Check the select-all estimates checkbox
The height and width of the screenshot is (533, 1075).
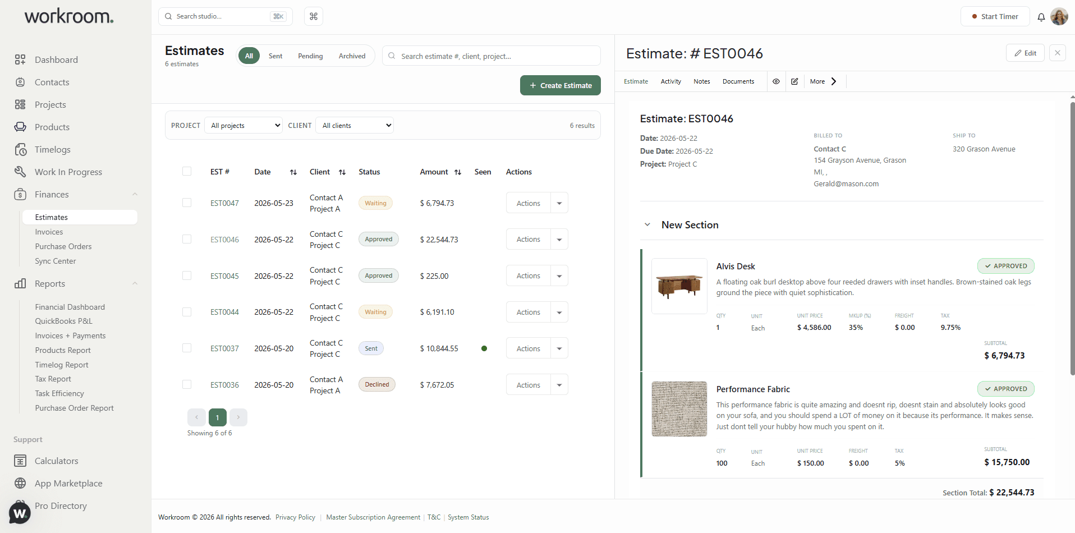point(187,171)
